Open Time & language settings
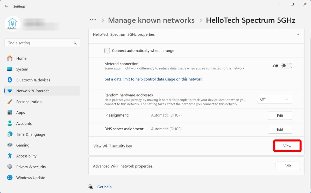Image resolution: width=311 pixels, height=193 pixels. tap(31, 134)
